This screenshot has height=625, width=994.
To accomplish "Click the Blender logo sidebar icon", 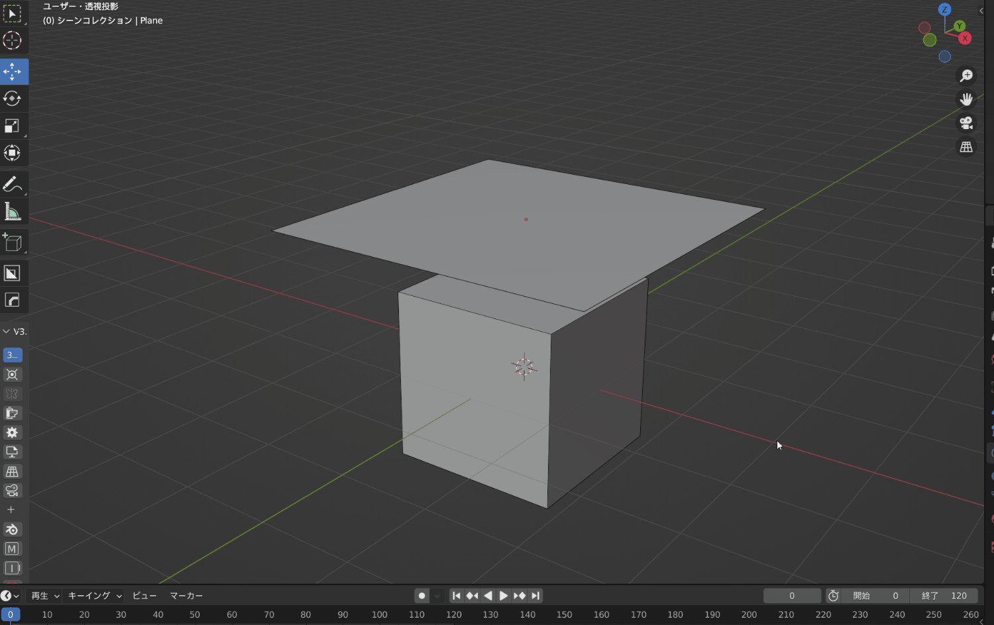I will [12, 530].
